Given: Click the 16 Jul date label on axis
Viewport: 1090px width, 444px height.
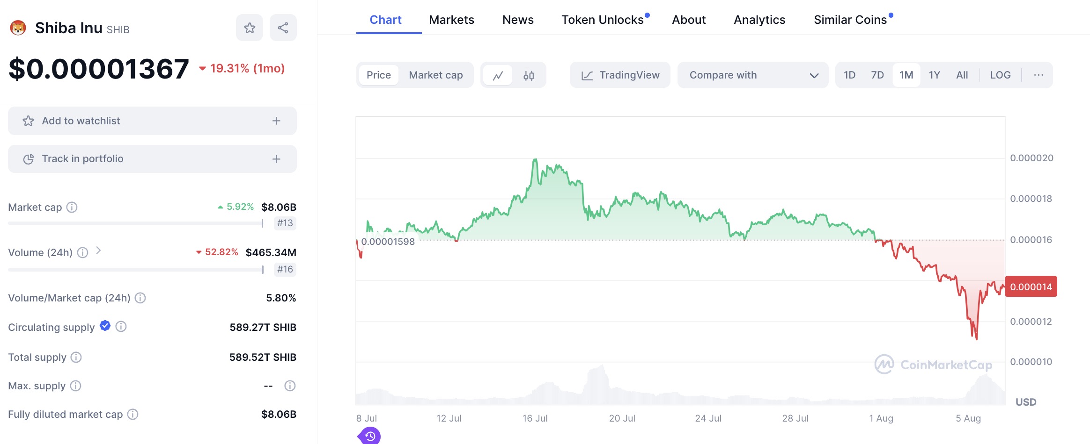Looking at the screenshot, I should [x=535, y=418].
